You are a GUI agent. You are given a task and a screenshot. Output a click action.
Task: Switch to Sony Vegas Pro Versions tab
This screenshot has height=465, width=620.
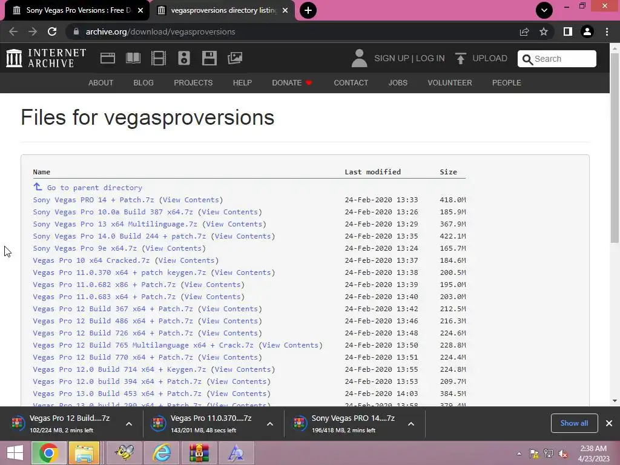[77, 10]
